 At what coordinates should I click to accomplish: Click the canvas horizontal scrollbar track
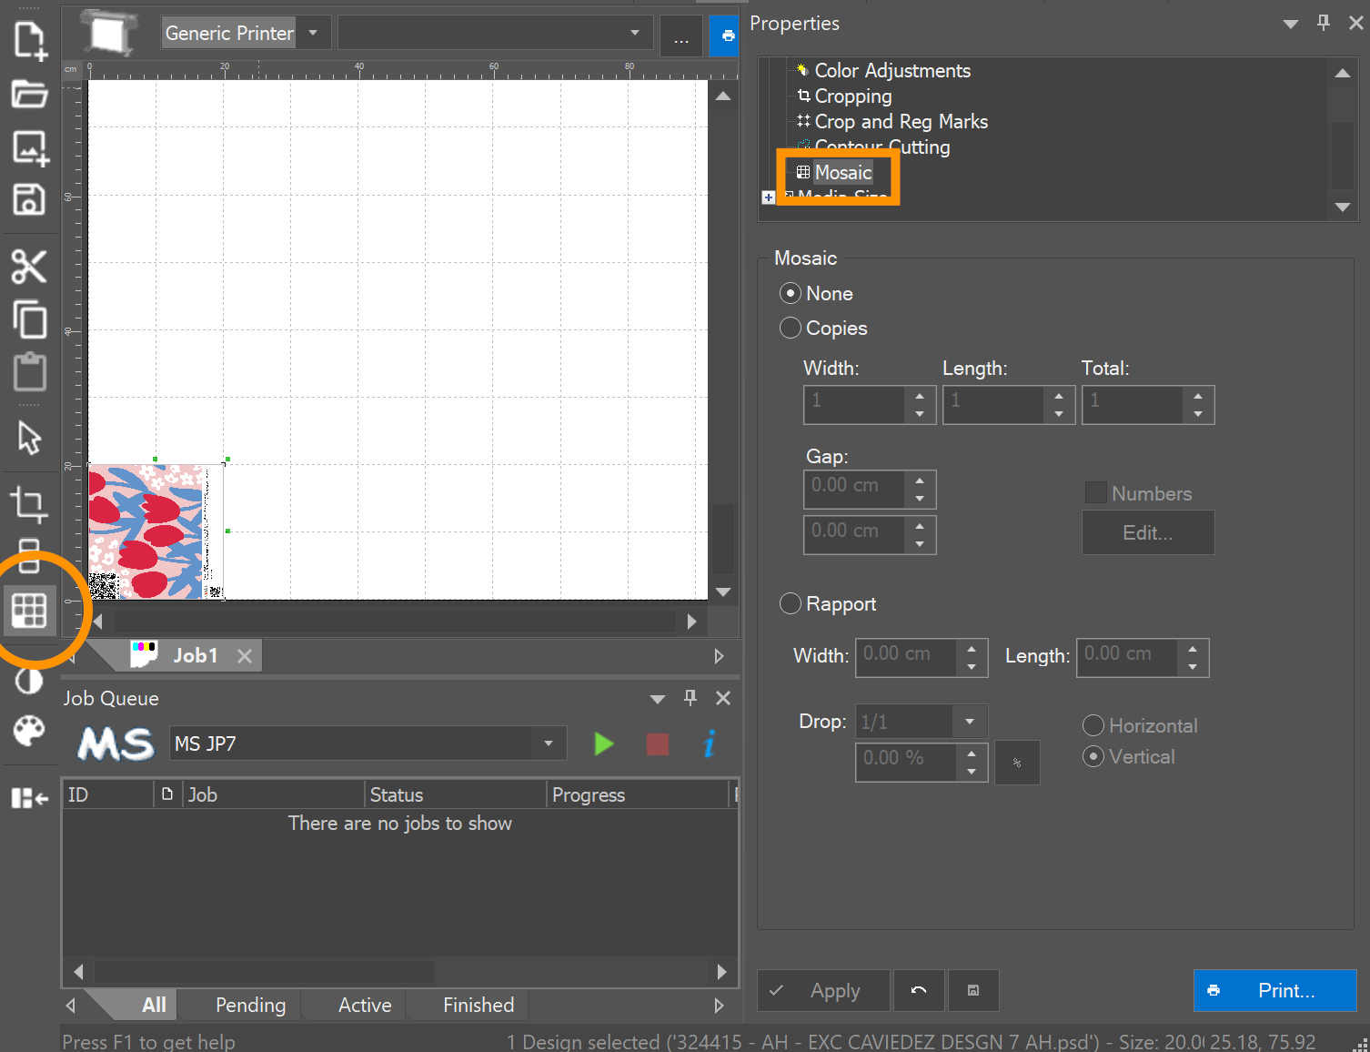click(x=395, y=622)
